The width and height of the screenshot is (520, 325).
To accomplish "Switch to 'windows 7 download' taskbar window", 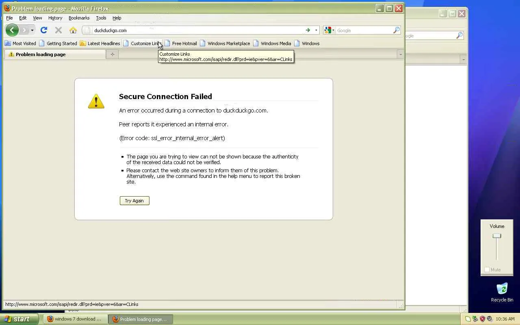I will click(x=76, y=319).
